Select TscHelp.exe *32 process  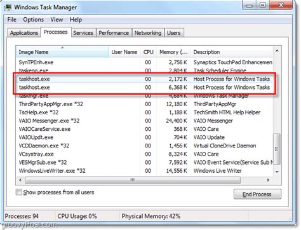144,112
